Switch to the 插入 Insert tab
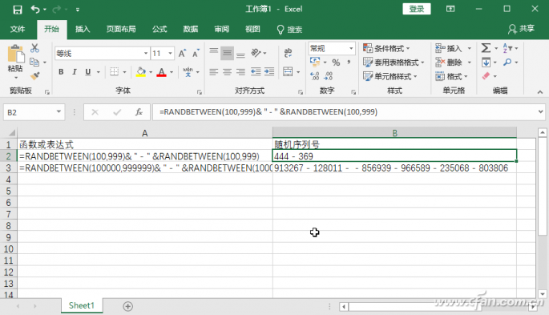Screen dimensions: 549x315 pyautogui.click(x=83, y=29)
